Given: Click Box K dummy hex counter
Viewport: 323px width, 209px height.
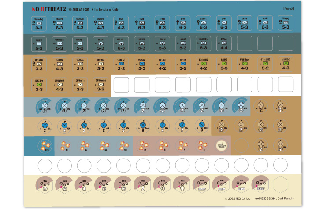Looking at the screenshot, I should 241,184.
